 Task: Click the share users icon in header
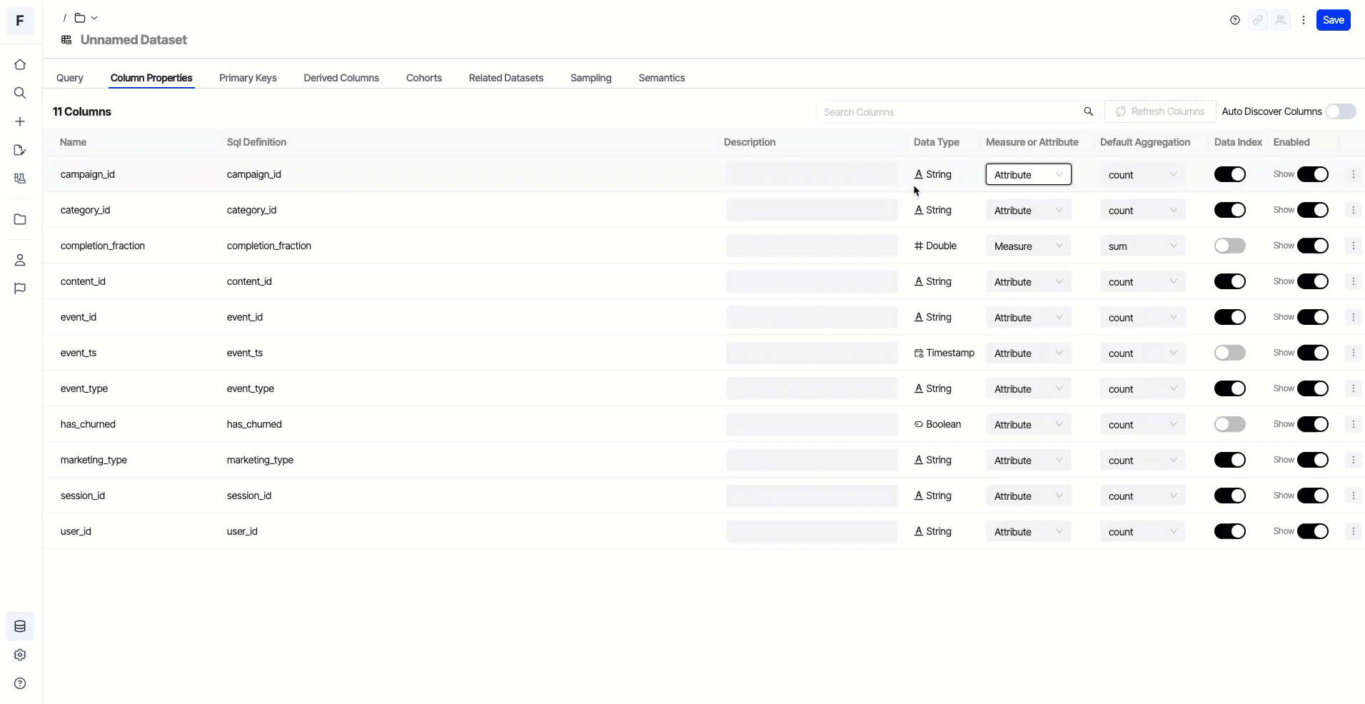tap(1281, 20)
